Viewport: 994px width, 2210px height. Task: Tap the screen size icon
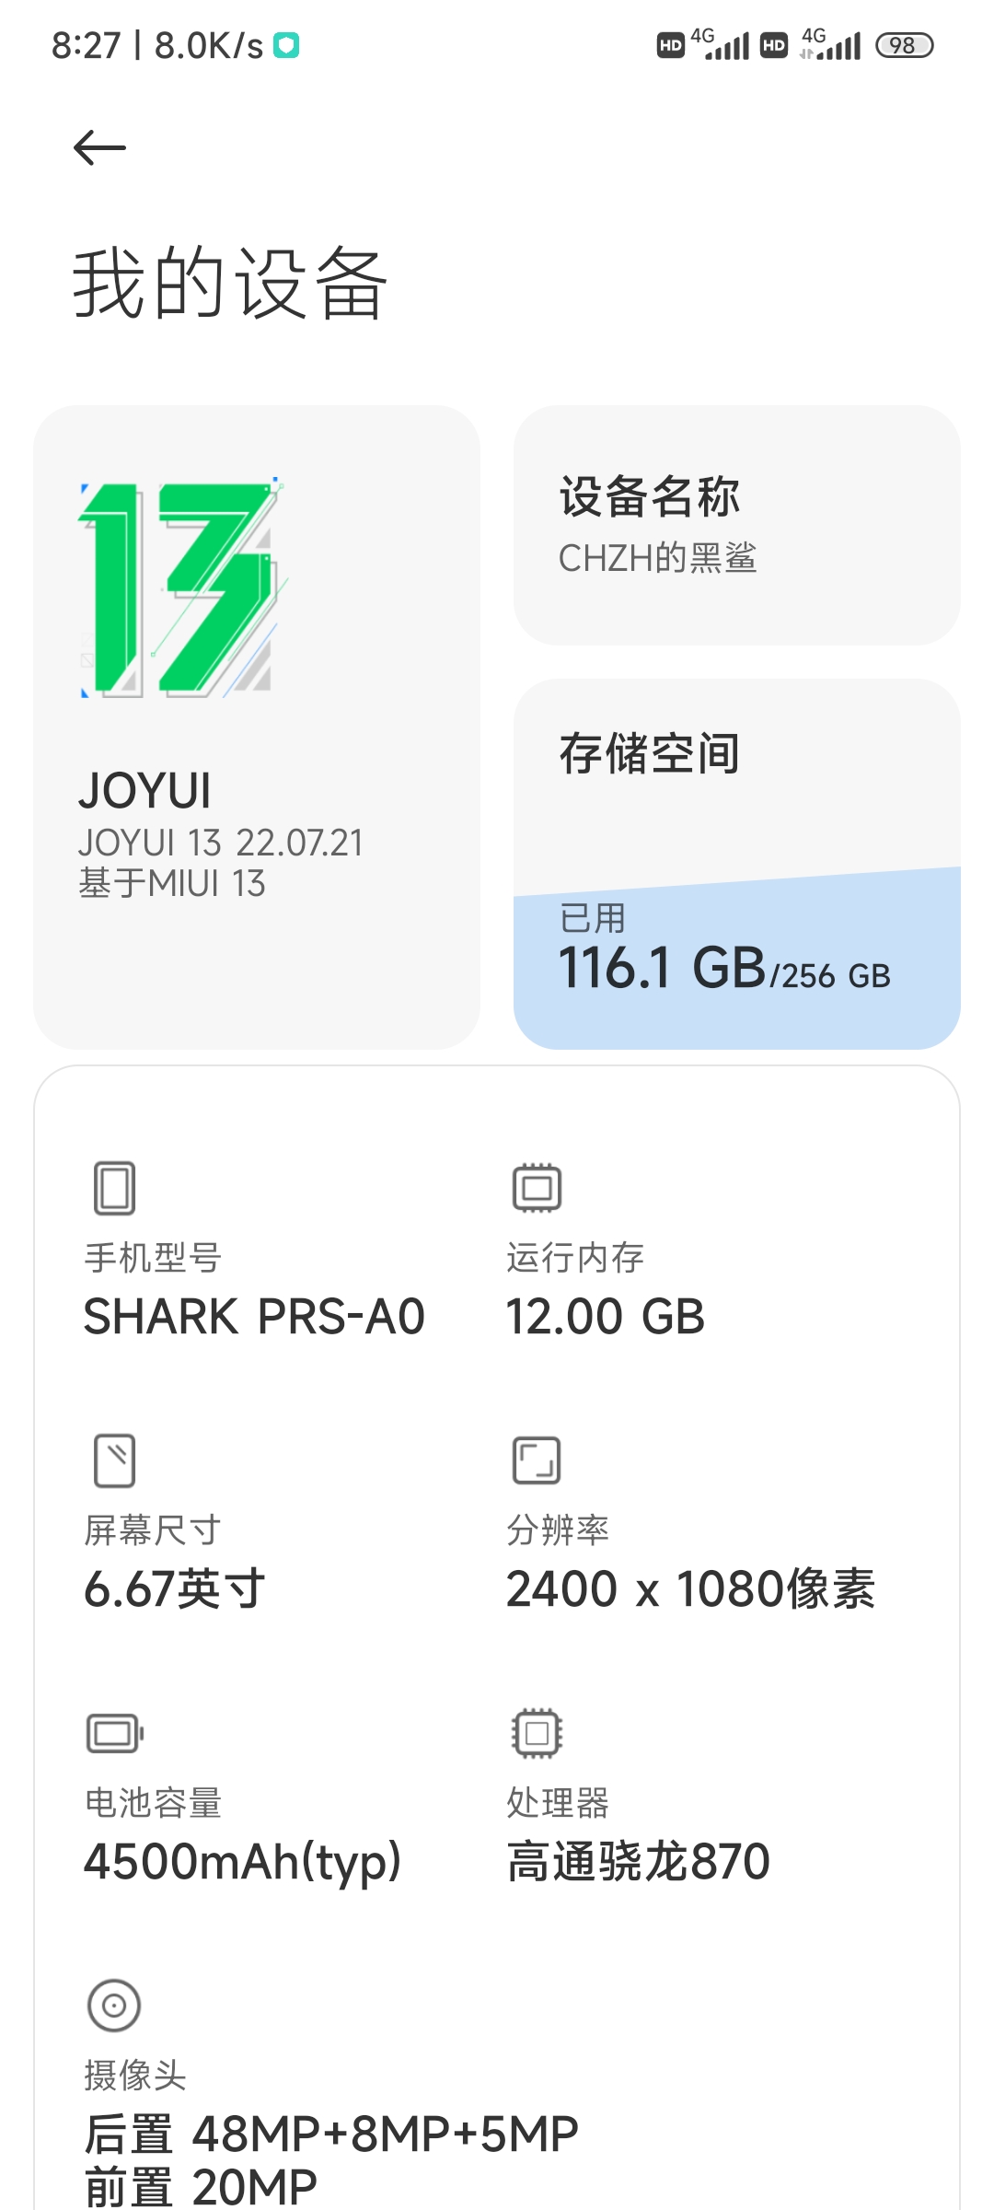point(115,1460)
